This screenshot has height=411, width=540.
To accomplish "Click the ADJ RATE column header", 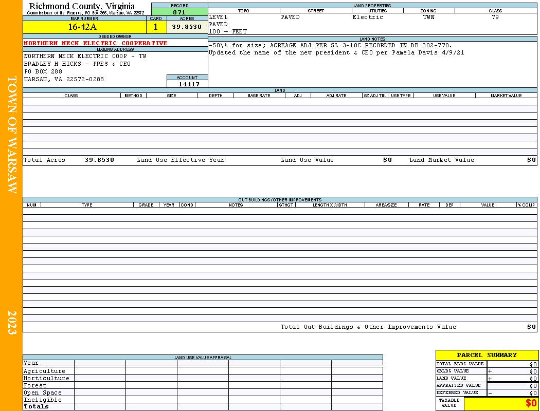I will tap(336, 96).
